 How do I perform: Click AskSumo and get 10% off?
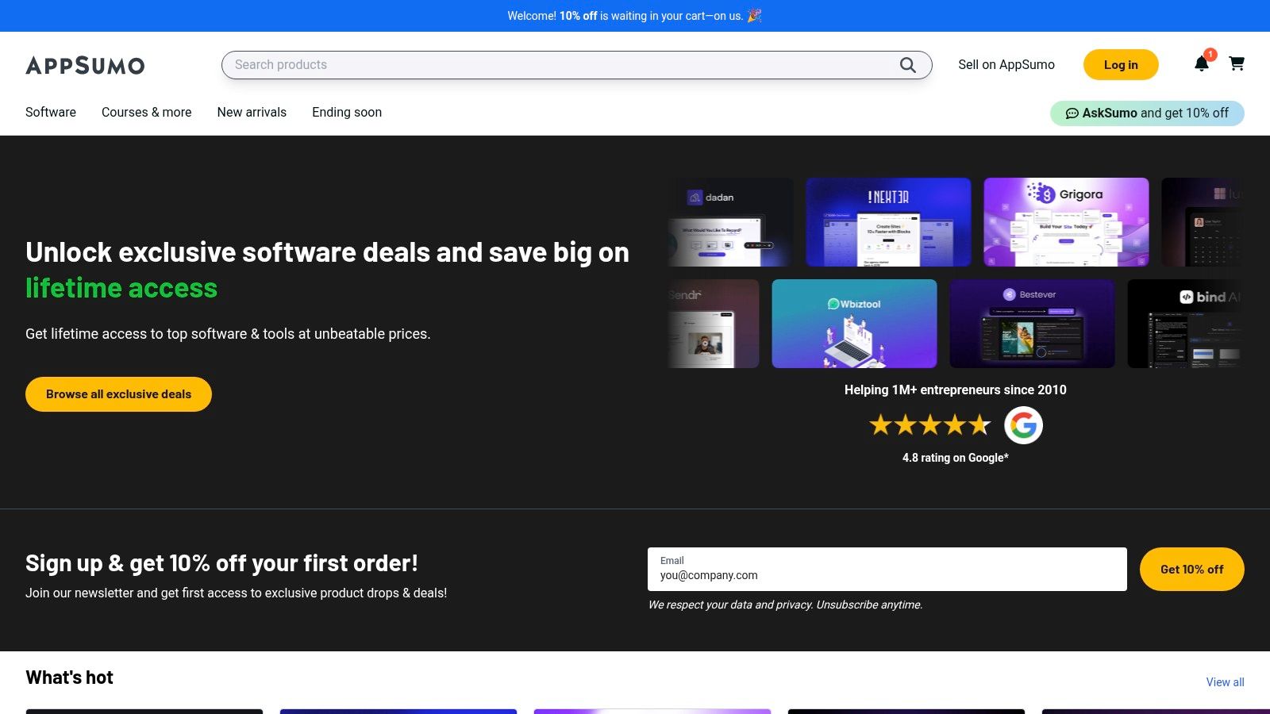coord(1147,113)
